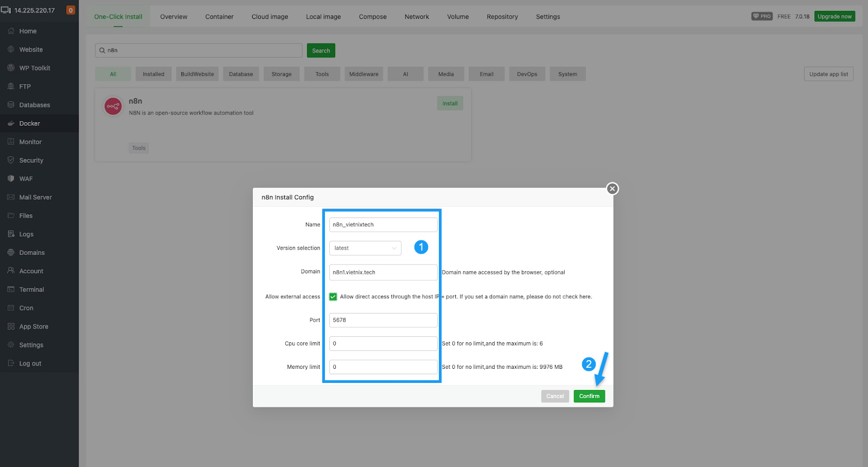Click the Cancel button in dialog
The height and width of the screenshot is (467, 868).
click(555, 396)
